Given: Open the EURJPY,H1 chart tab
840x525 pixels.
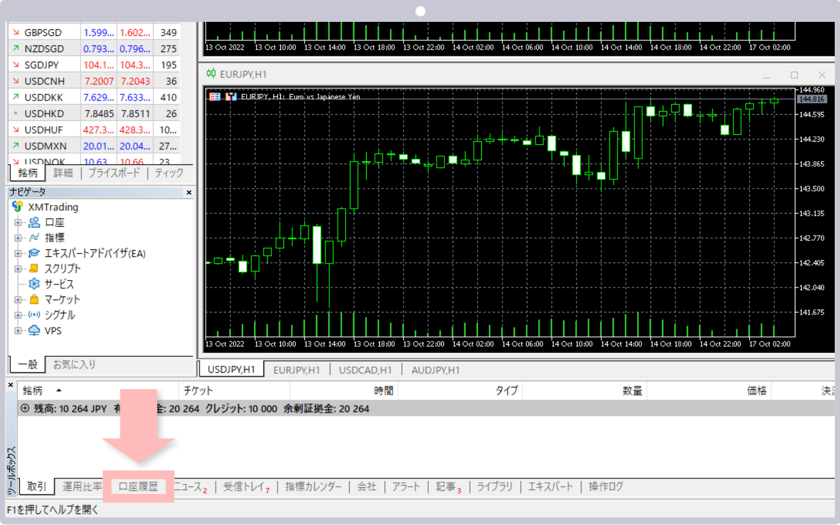Looking at the screenshot, I should click(296, 370).
